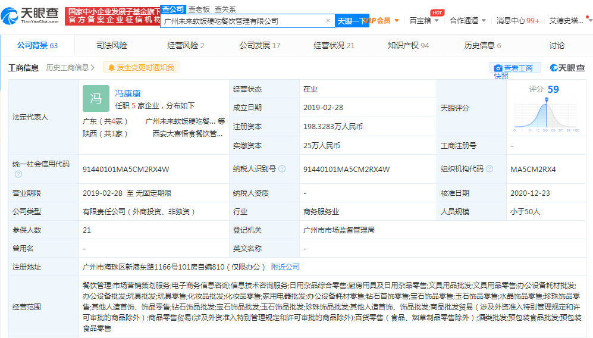Screen dimensions: 593x338
Task: Open the 冯 avatar of legal representative
Action: click(96, 98)
